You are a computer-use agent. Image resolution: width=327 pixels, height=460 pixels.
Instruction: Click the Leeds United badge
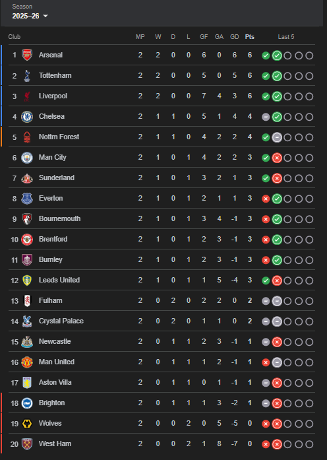[x=27, y=280]
